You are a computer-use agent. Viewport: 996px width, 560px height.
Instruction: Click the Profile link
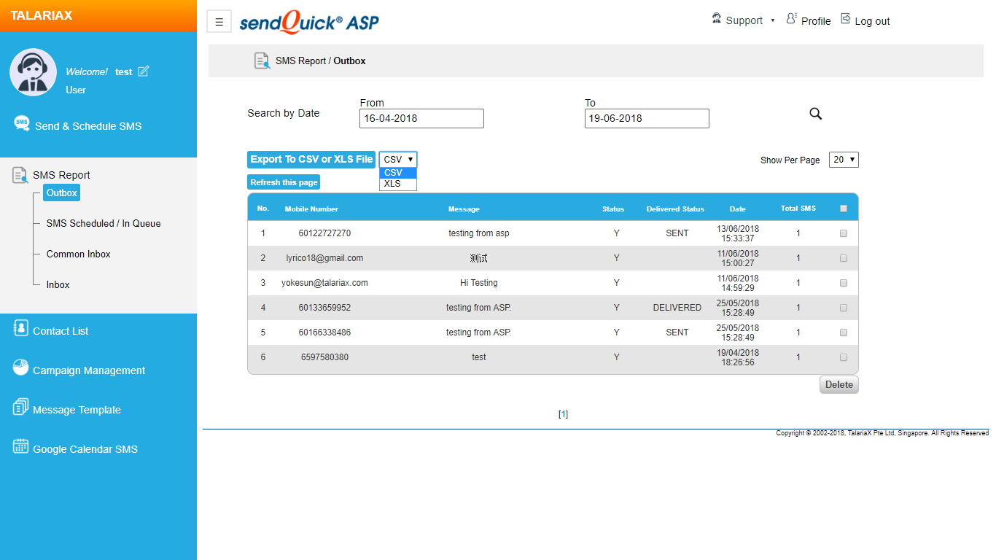pos(816,21)
